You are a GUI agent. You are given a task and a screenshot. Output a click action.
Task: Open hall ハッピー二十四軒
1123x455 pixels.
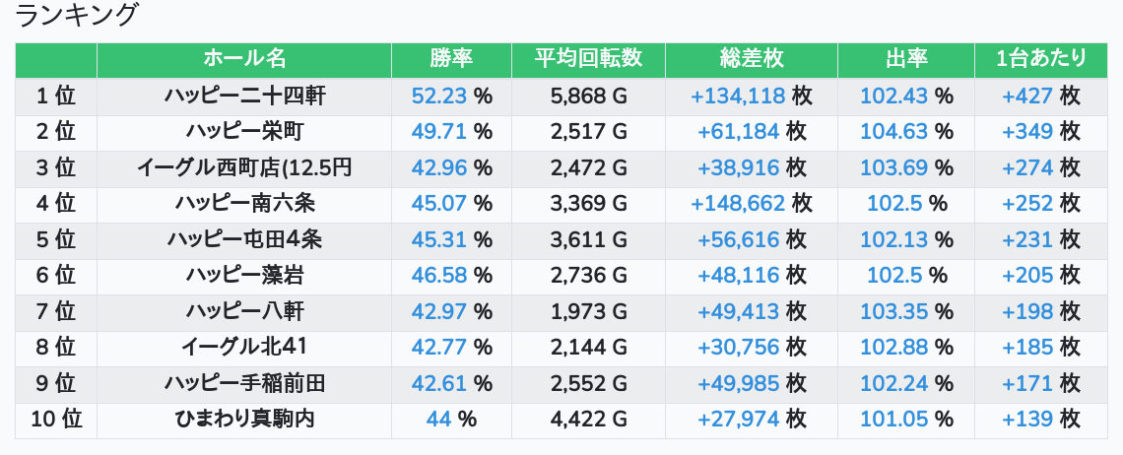click(x=244, y=96)
